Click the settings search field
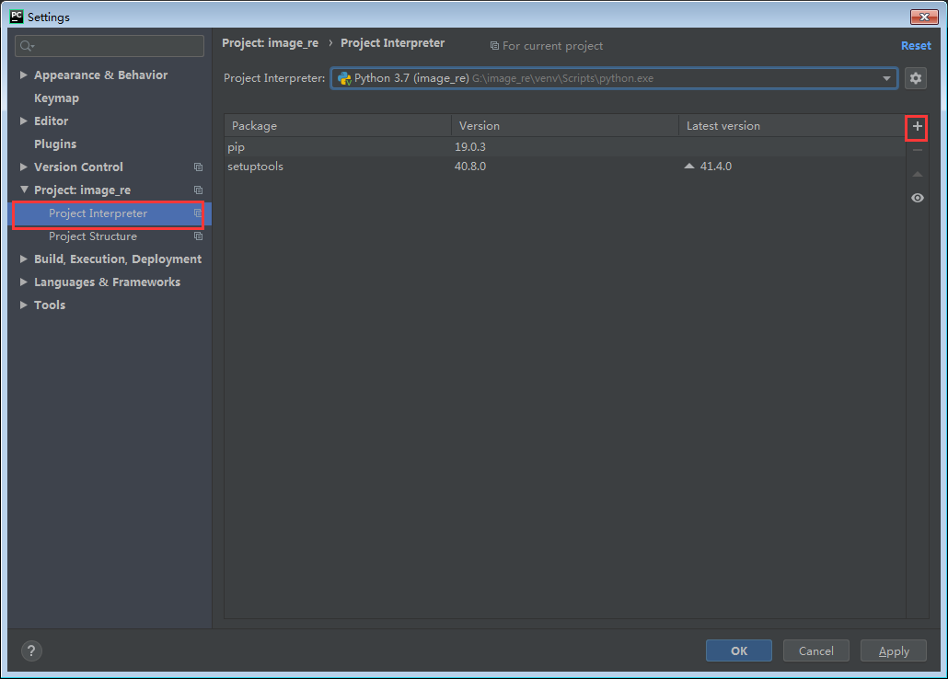This screenshot has height=679, width=948. click(110, 46)
